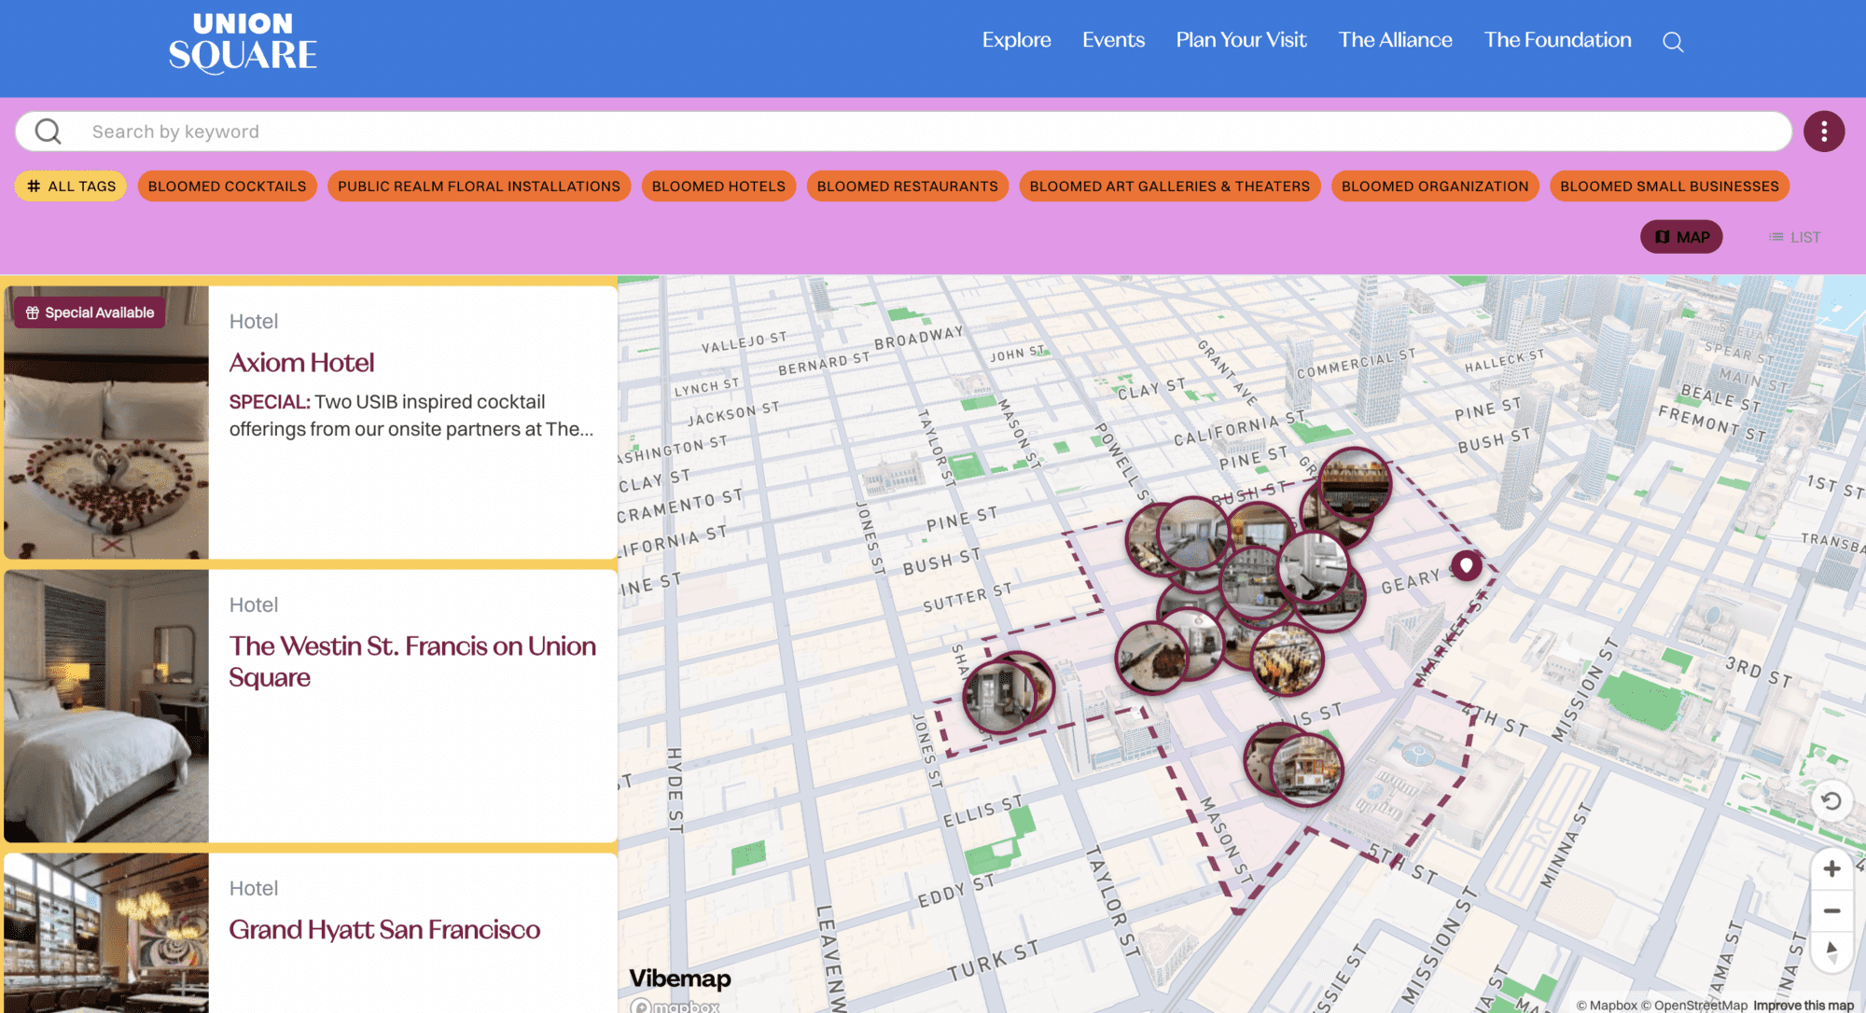
Task: Select the All Tags filter
Action: [71, 186]
